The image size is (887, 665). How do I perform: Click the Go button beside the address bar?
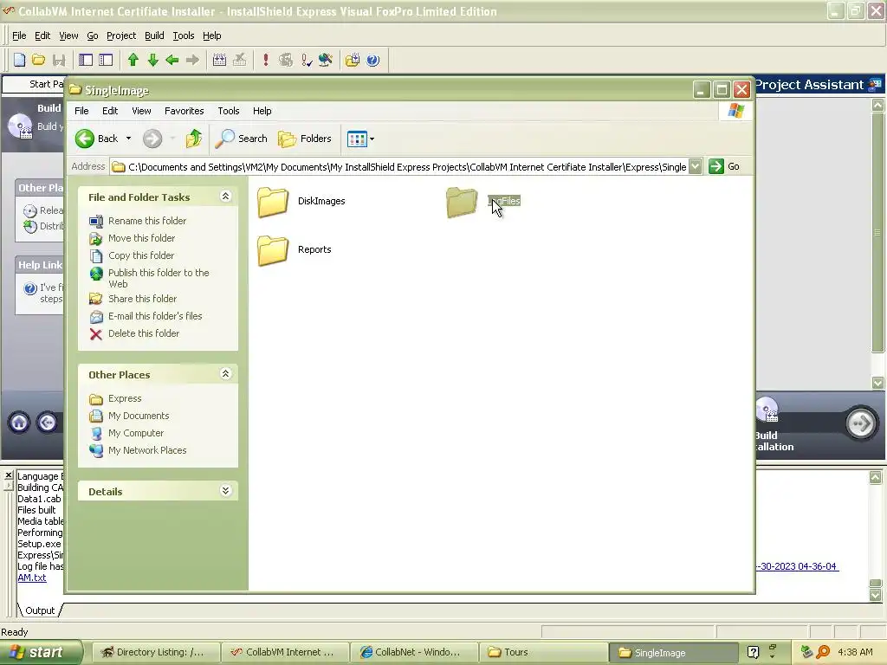[725, 166]
